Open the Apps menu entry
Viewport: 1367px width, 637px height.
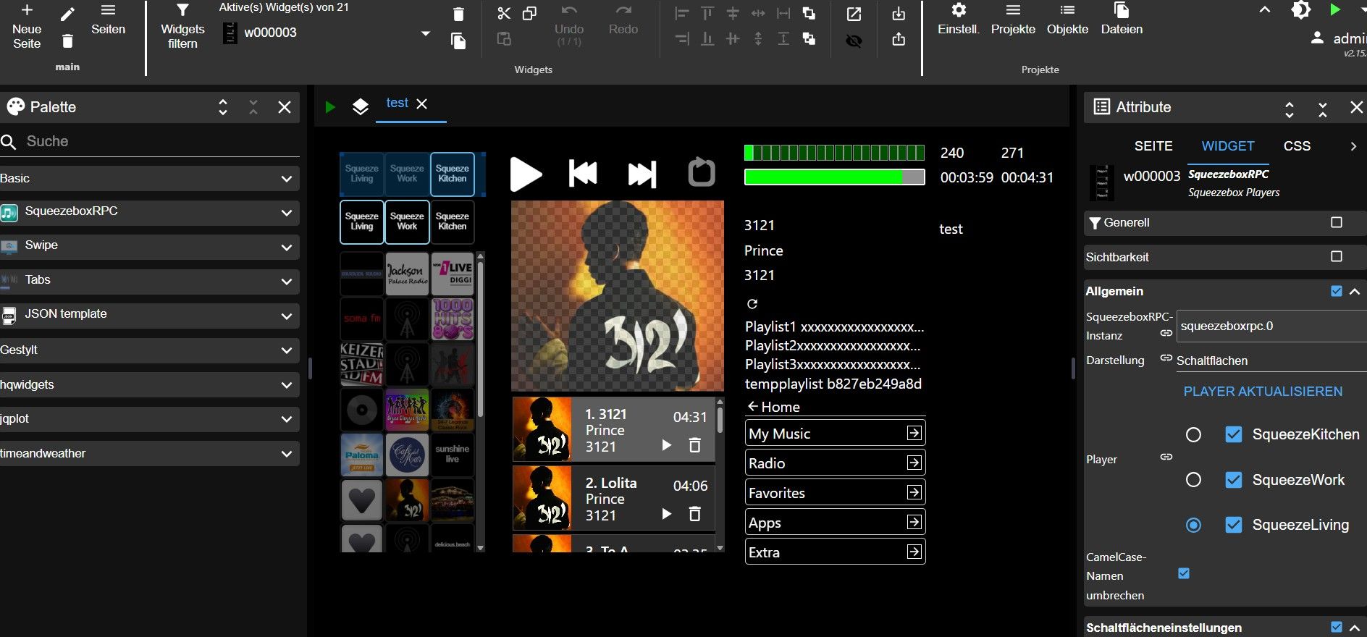tap(835, 523)
